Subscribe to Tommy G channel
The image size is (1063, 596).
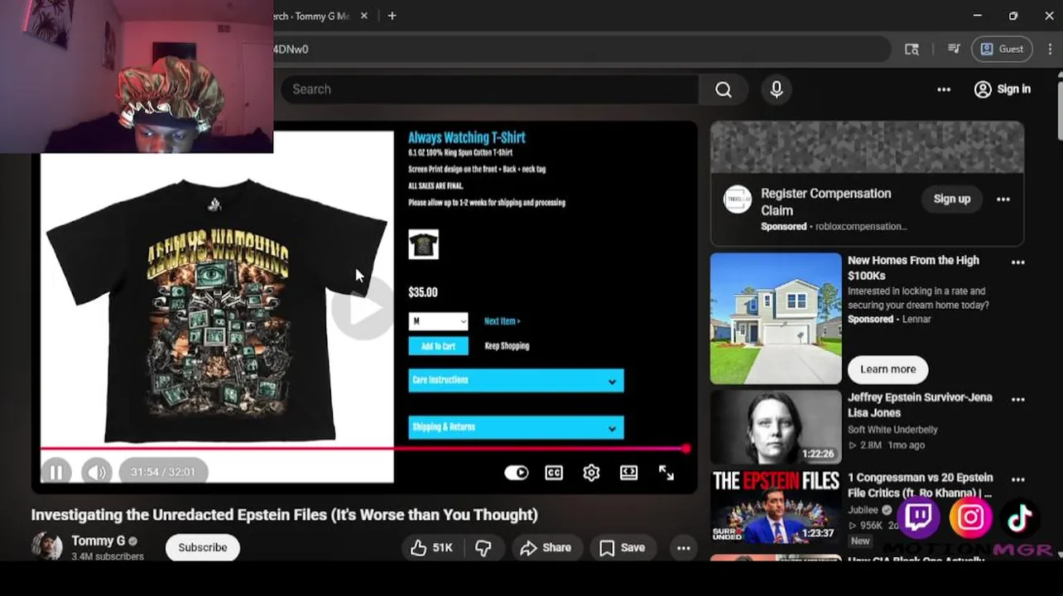pos(203,548)
